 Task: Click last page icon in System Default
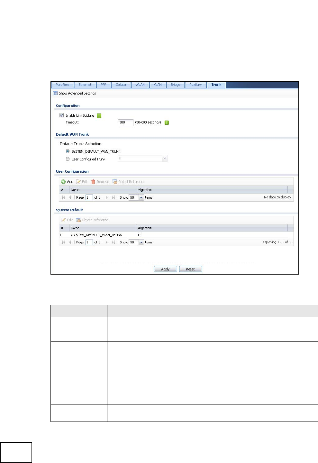pyautogui.click(x=114, y=242)
